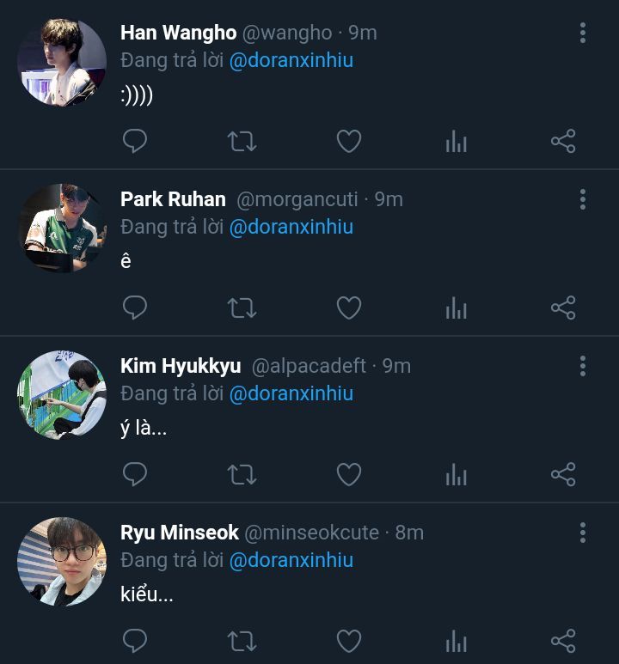Like Han Wangho's tweet
Screen dimensions: 619x664
coord(348,141)
